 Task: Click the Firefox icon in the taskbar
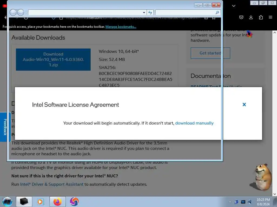coord(58,202)
